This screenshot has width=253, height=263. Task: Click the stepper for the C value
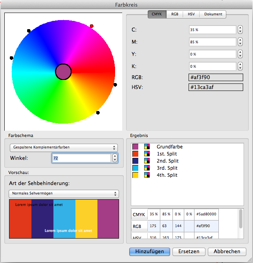click(240, 30)
